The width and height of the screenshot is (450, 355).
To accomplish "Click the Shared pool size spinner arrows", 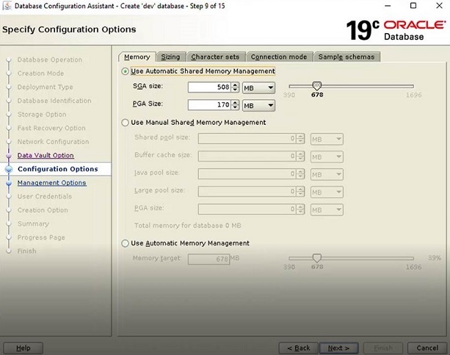I will 301,139.
